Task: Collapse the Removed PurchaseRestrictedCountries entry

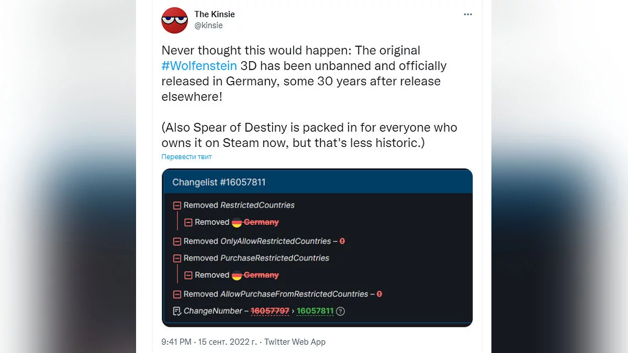Action: point(177,258)
